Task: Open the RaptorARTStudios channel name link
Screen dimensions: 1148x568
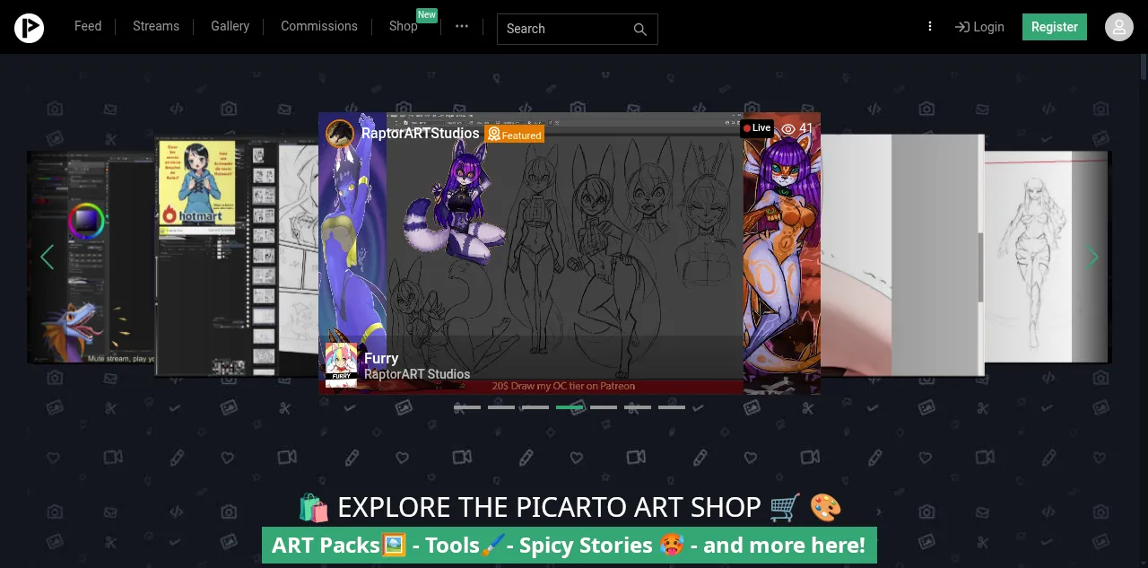Action: coord(421,133)
